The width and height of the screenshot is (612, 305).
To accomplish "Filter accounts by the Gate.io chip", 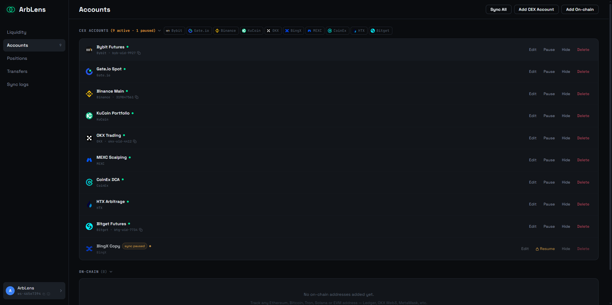I will click(199, 31).
